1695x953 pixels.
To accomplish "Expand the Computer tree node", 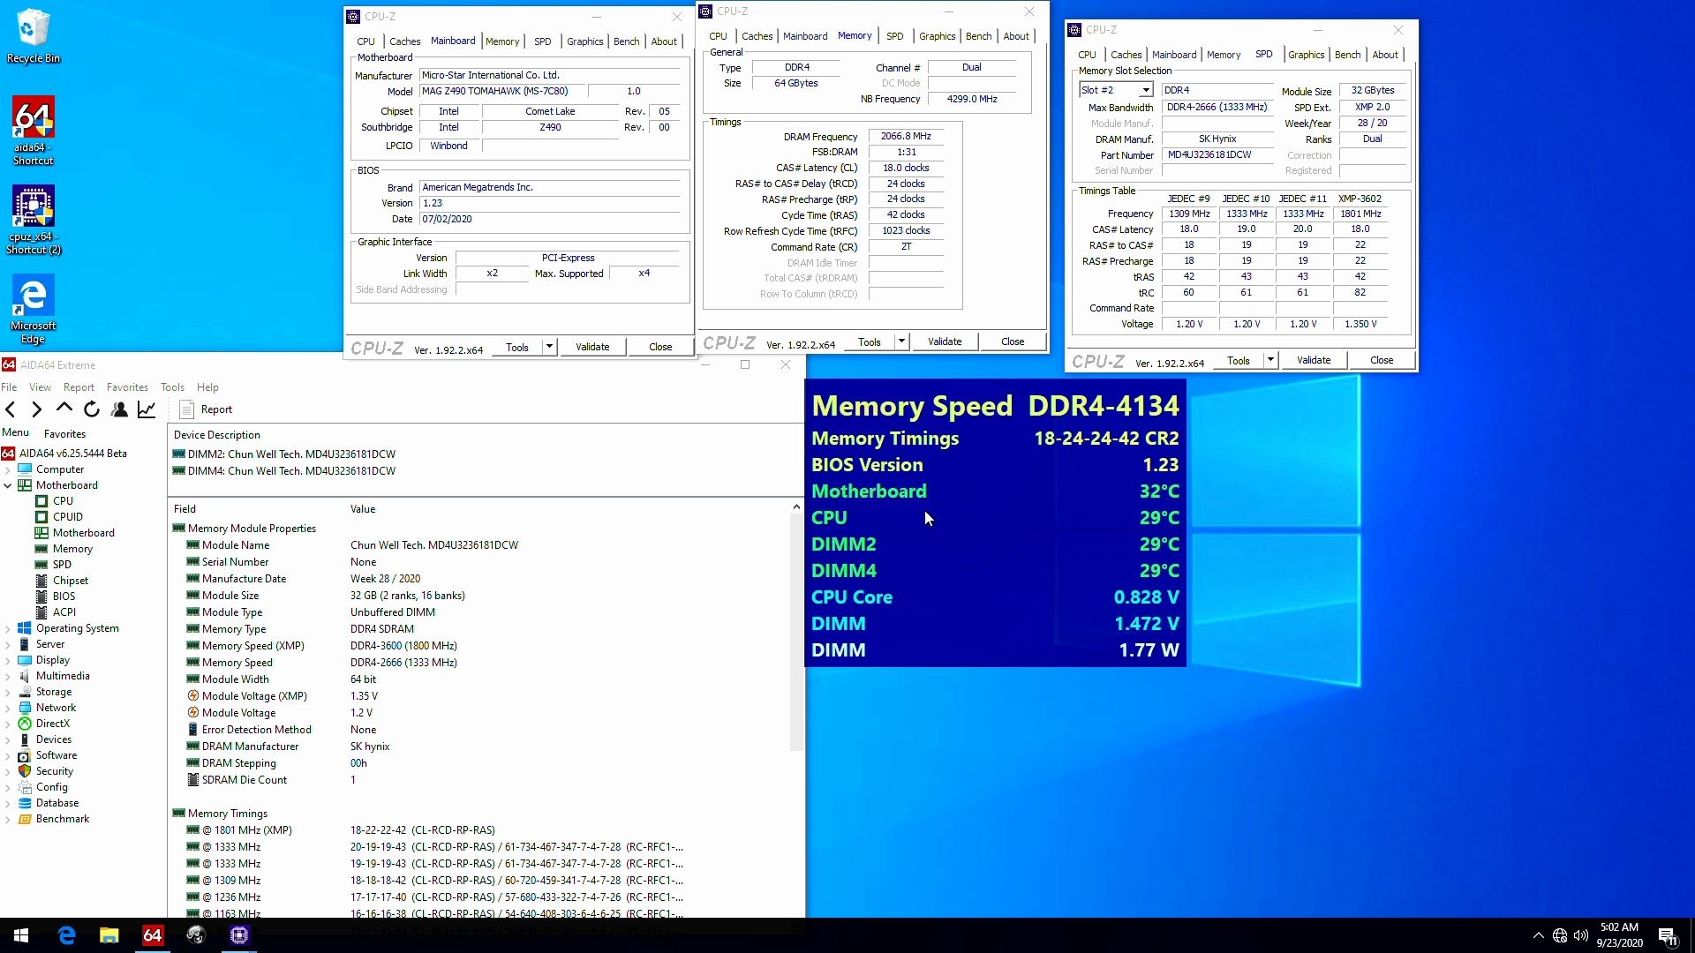I will (x=8, y=469).
